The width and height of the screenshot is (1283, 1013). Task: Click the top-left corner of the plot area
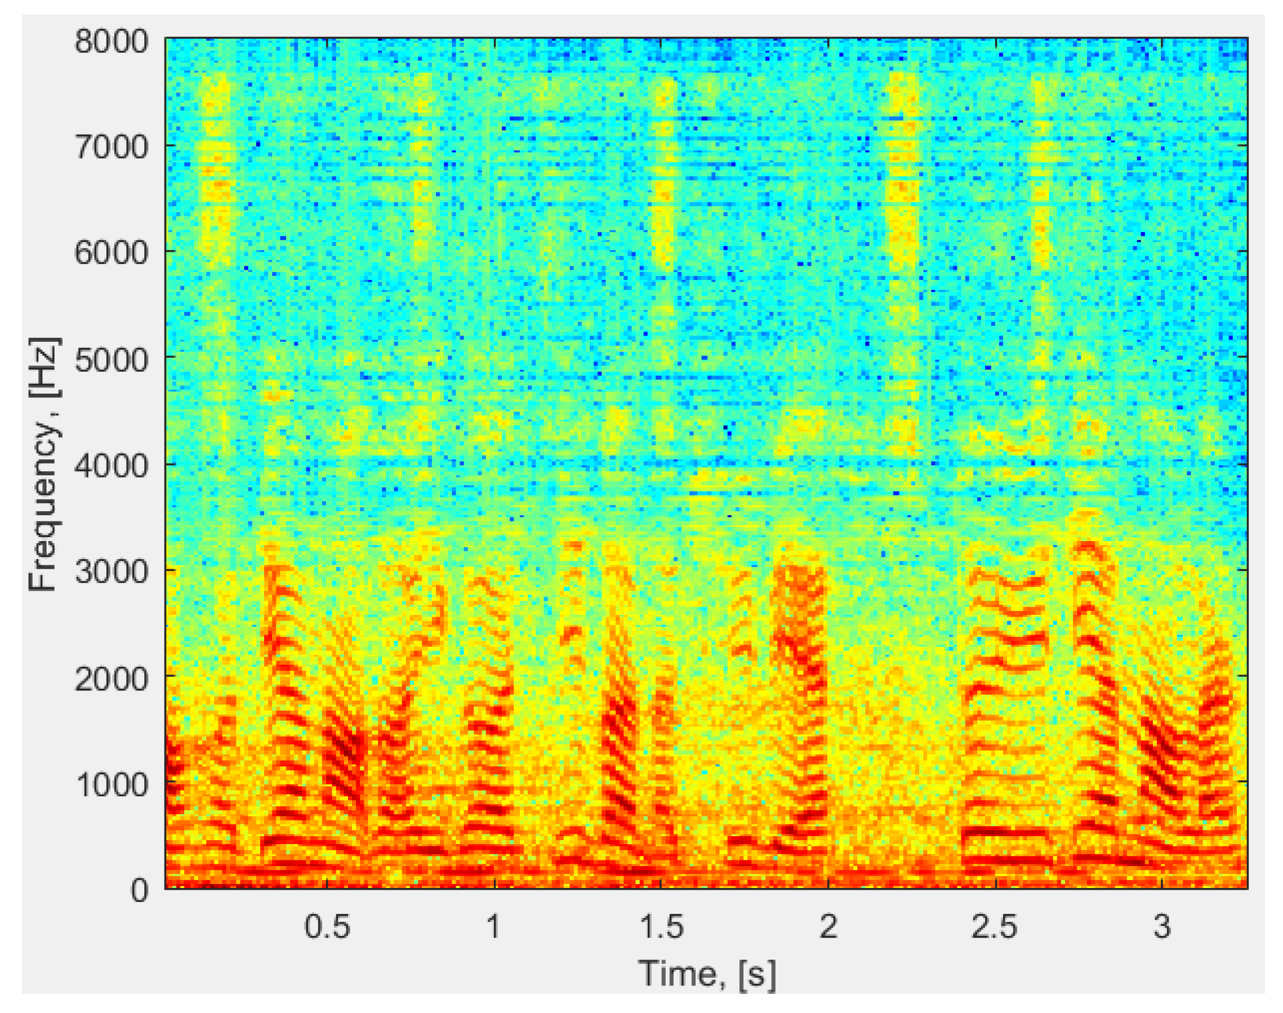point(166,37)
